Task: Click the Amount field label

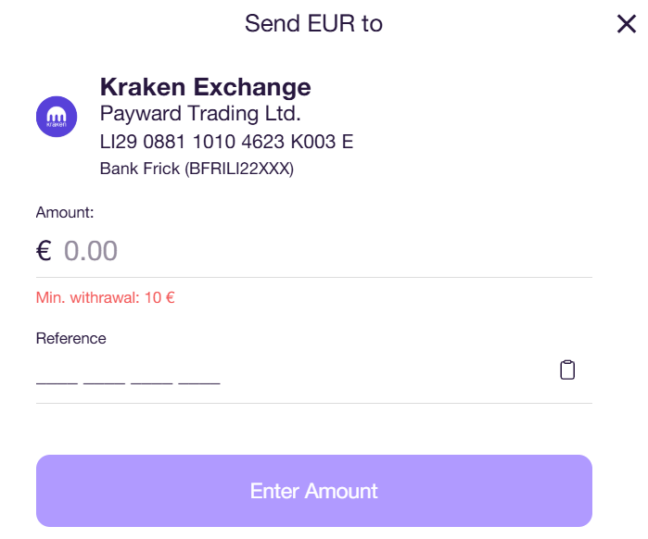Action: pos(65,213)
